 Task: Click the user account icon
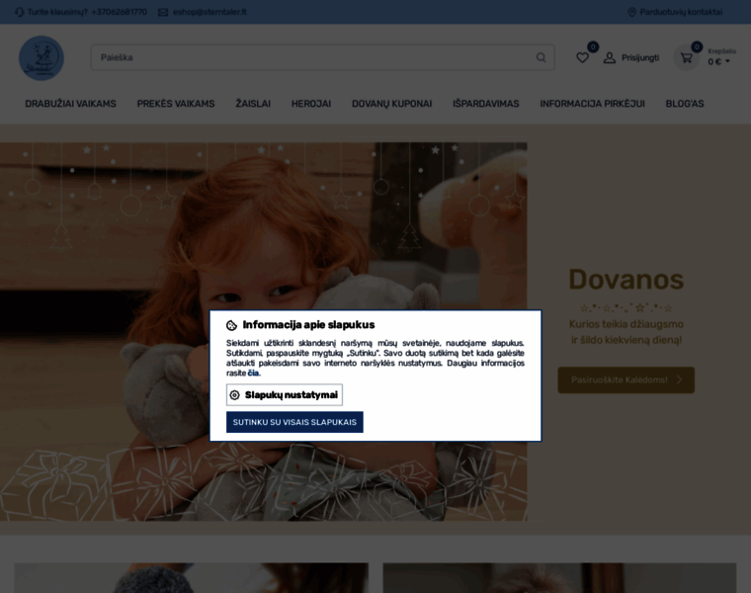click(x=610, y=57)
